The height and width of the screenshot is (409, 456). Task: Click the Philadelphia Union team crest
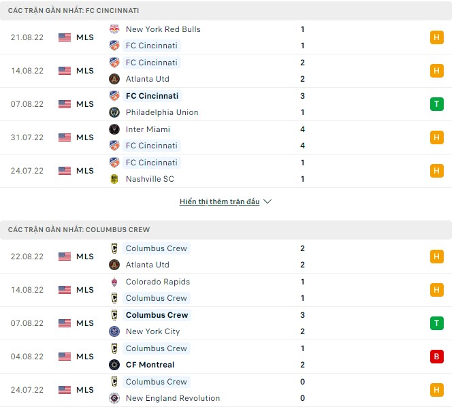pos(114,112)
